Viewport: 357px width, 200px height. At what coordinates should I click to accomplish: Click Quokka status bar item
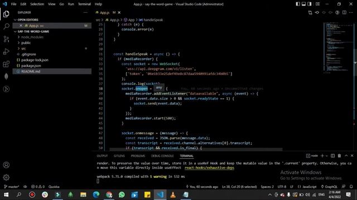click(54, 187)
